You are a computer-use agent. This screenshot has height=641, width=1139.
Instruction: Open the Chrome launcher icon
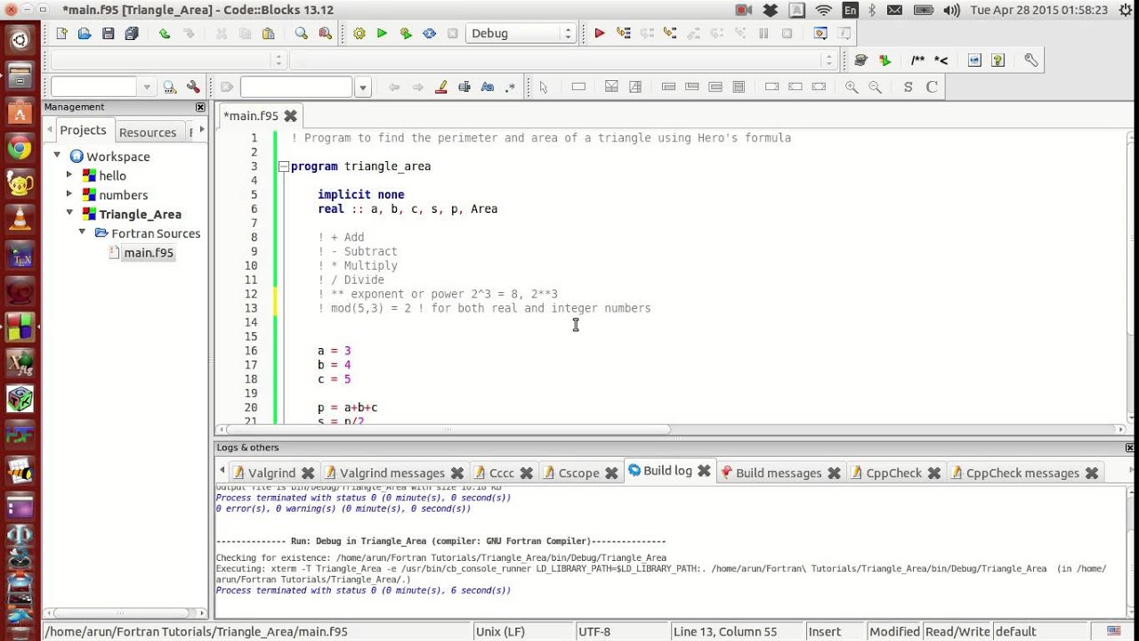(20, 149)
